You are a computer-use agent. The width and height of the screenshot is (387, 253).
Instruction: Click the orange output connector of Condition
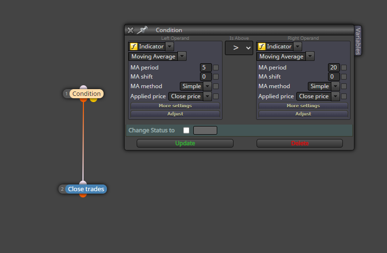(x=83, y=100)
